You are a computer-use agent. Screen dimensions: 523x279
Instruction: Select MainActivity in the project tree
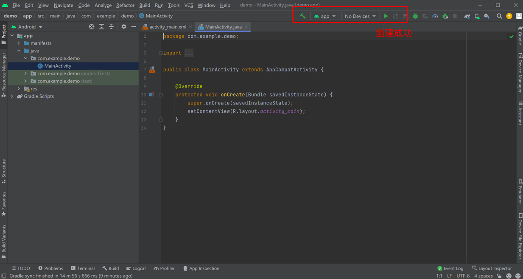58,66
